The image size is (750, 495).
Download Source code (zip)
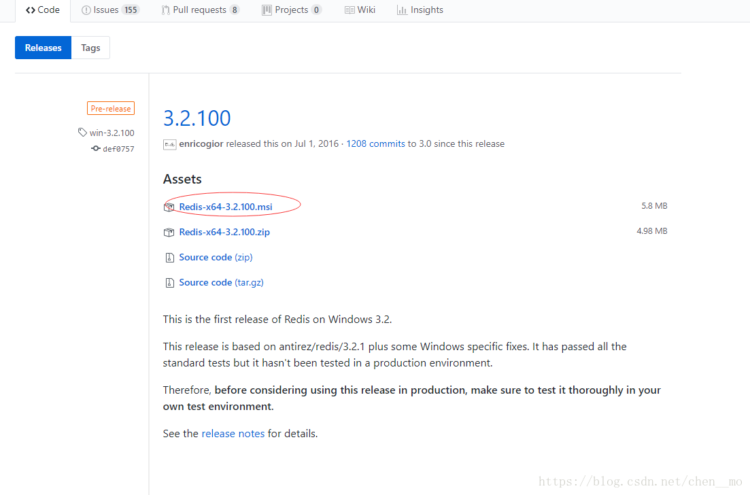(216, 257)
